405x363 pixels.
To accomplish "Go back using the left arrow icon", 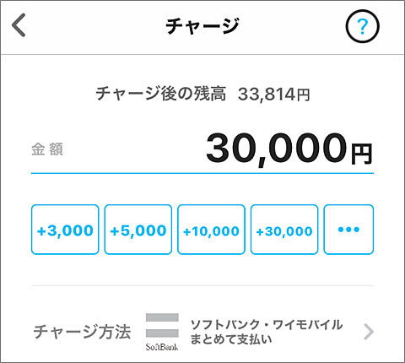I will pos(19,25).
